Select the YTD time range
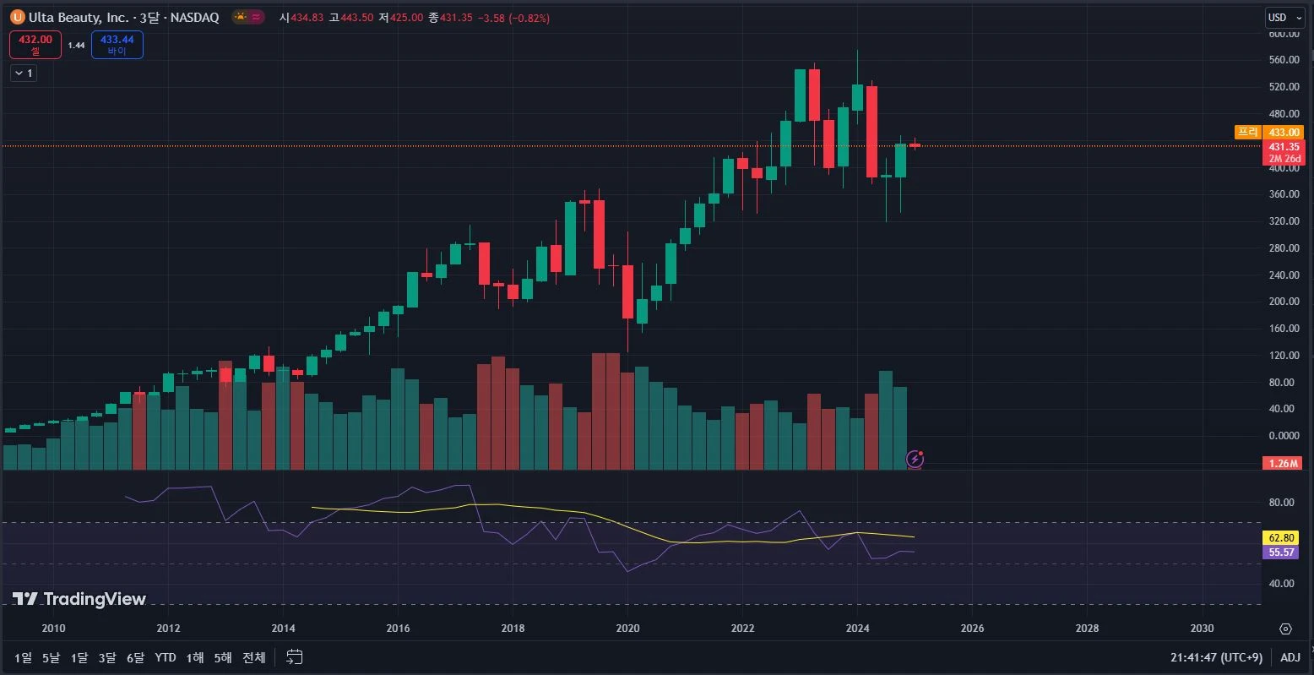1314x675 pixels. click(x=166, y=657)
